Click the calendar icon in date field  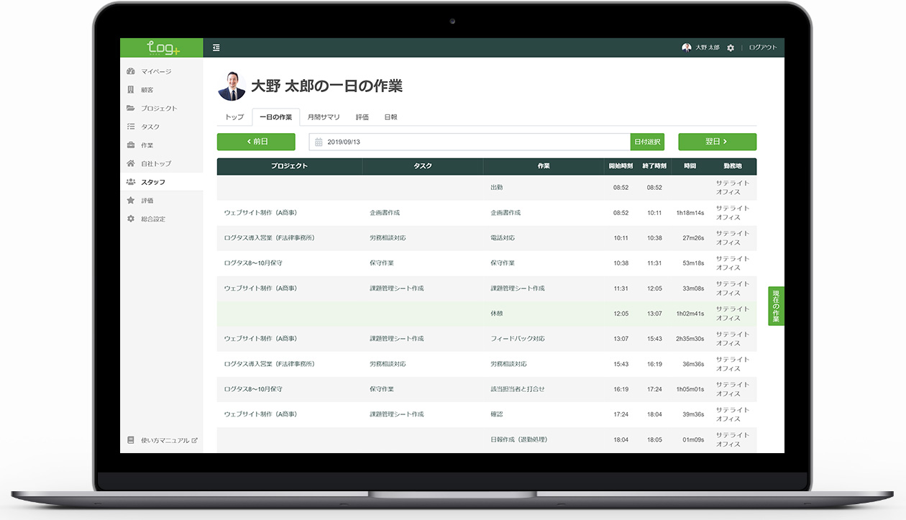(319, 142)
